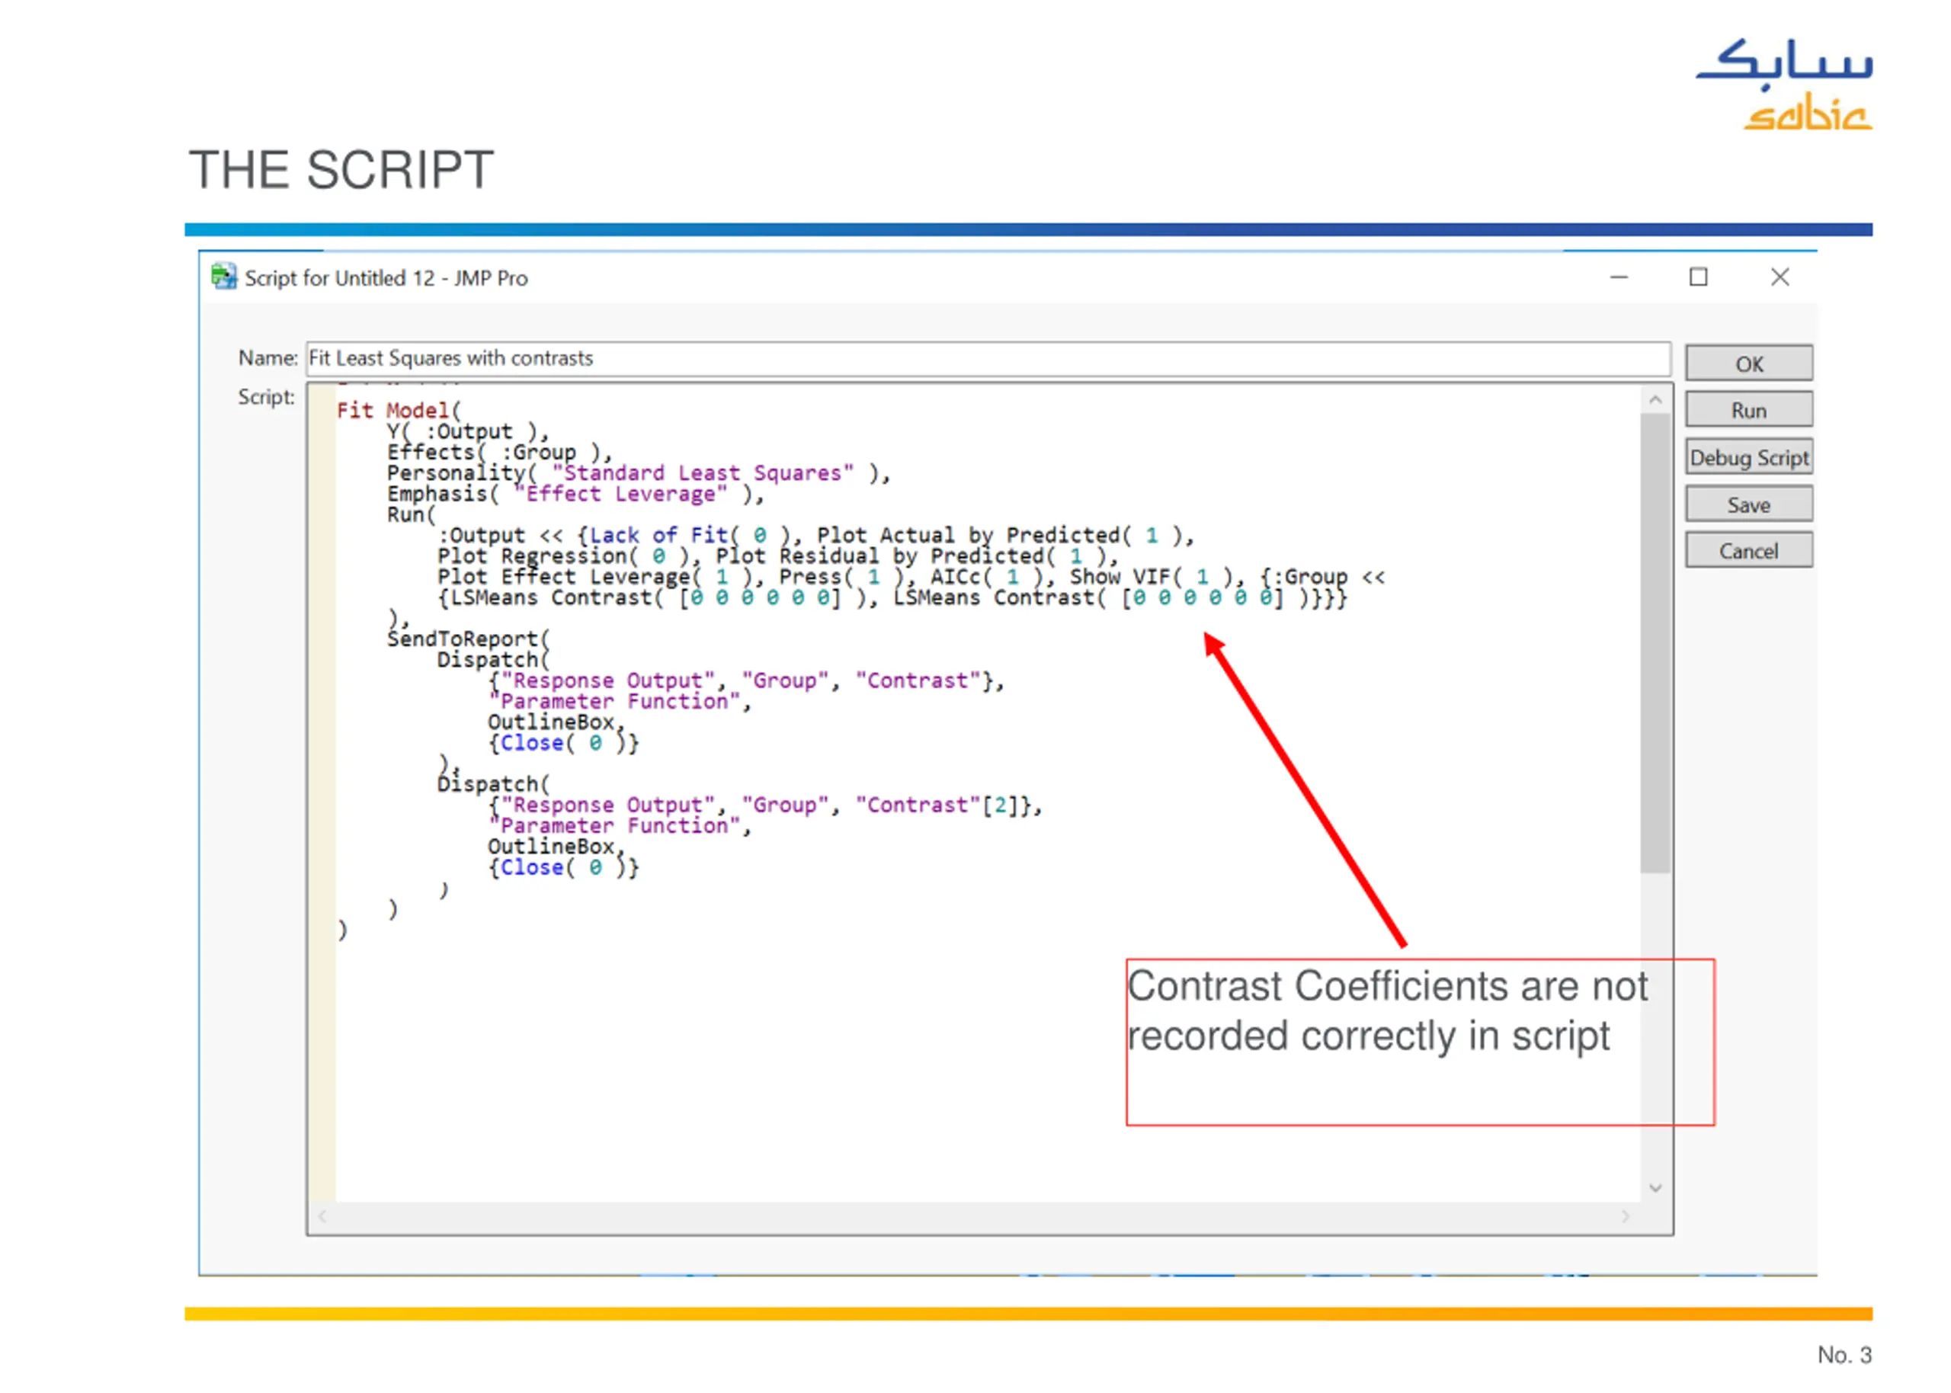Minimize the Script window
Viewport: 1951px width, 1393px height.
pyautogui.click(x=1618, y=277)
